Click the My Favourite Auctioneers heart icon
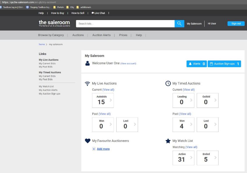 click(87, 141)
